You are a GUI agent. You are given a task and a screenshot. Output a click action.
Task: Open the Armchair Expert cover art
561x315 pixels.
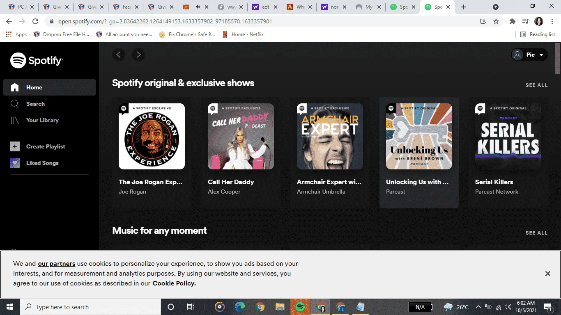click(330, 137)
